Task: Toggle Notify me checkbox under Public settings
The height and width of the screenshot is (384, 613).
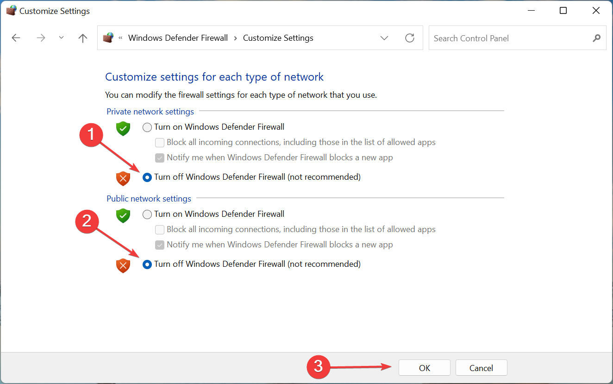Action: coord(159,245)
